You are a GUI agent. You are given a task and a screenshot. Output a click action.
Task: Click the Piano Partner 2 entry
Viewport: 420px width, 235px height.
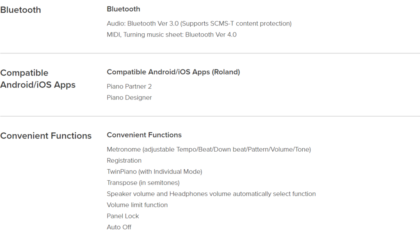pyautogui.click(x=129, y=86)
